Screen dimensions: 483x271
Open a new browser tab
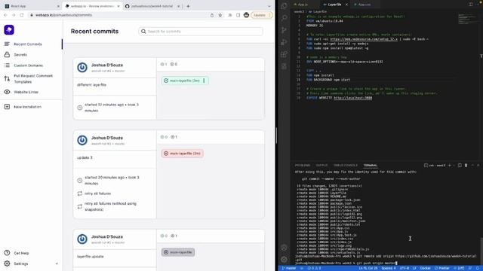188,6
